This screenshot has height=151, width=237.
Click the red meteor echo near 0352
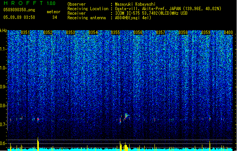[38, 119]
